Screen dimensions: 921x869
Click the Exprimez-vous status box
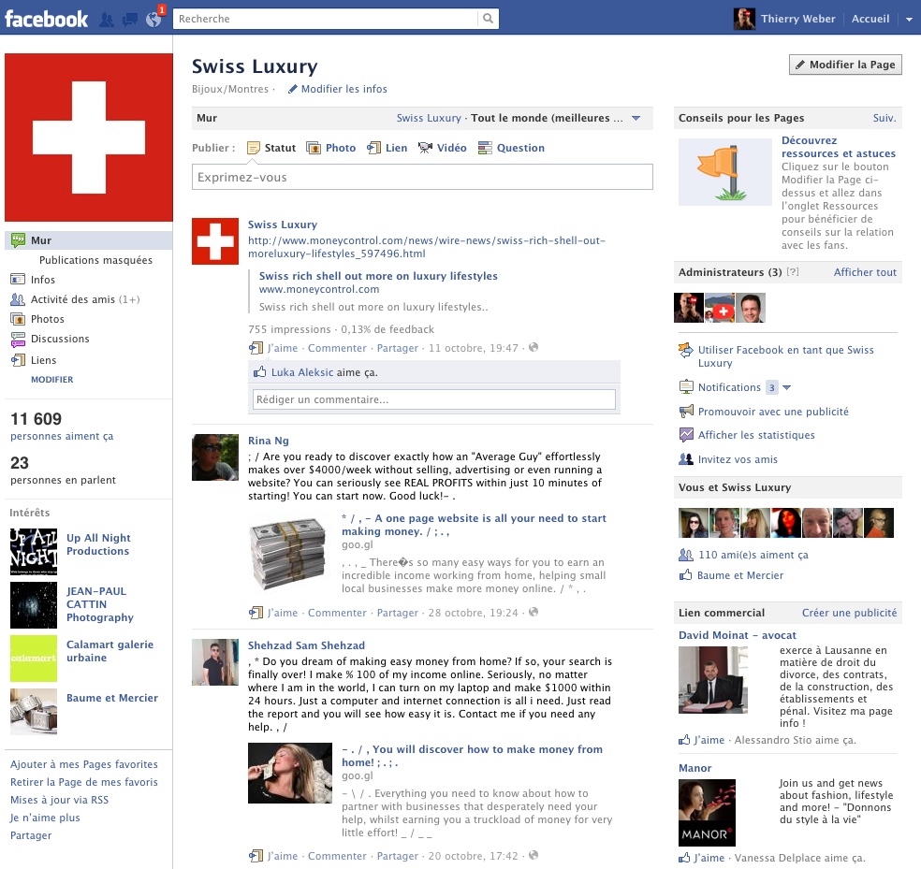(422, 178)
